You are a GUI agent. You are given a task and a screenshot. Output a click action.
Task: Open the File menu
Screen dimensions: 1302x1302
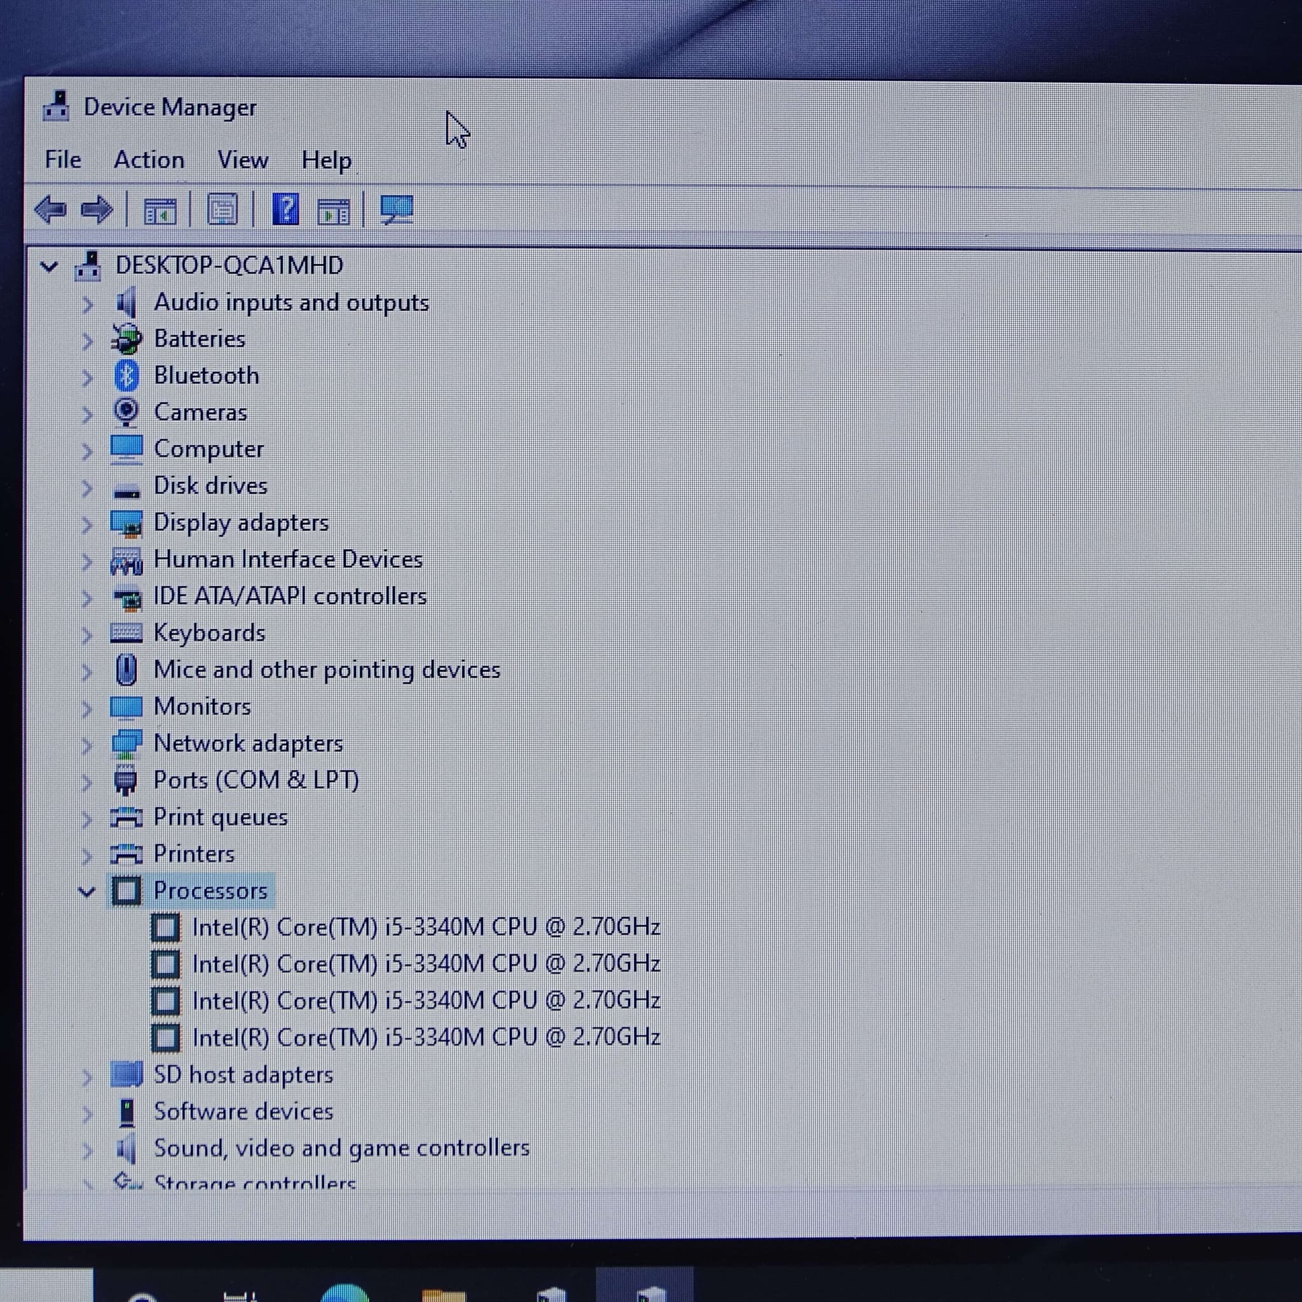tap(64, 160)
